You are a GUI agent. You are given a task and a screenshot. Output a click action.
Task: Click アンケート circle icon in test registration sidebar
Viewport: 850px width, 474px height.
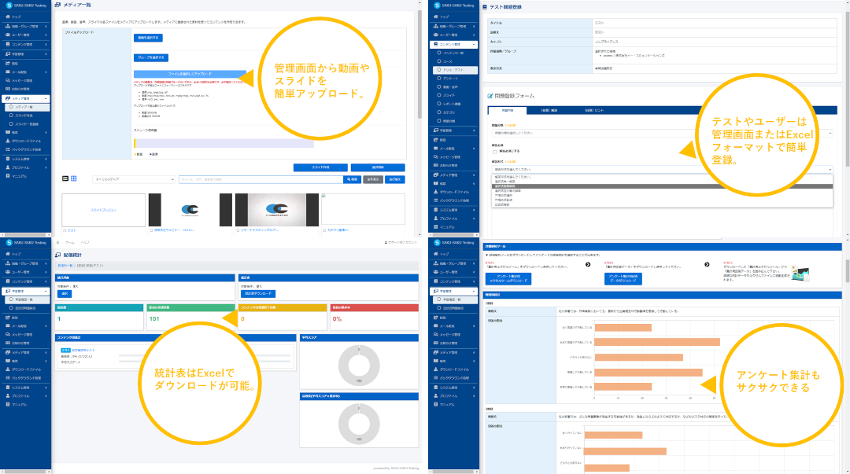pyautogui.click(x=439, y=79)
